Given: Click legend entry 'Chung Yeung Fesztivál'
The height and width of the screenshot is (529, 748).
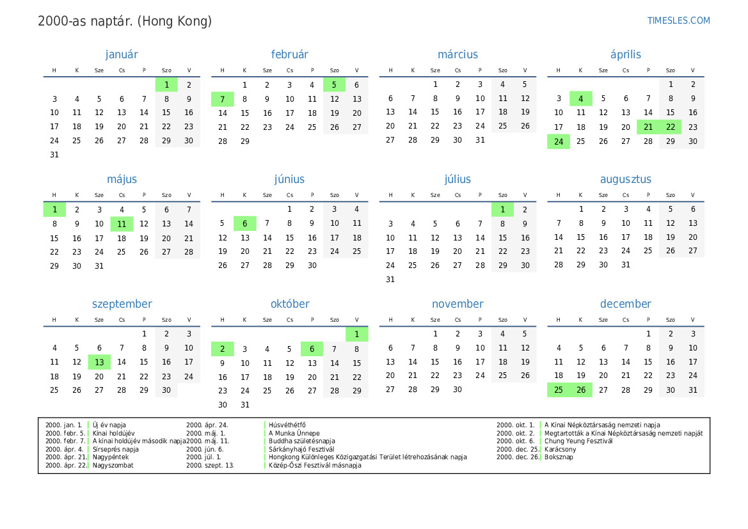Looking at the screenshot, I should click(578, 441).
